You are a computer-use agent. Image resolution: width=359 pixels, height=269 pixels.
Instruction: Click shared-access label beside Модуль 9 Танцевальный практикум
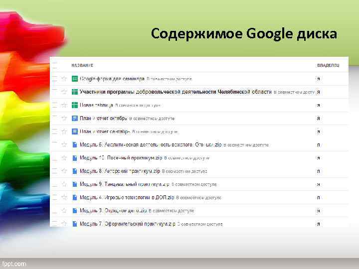click(194, 184)
